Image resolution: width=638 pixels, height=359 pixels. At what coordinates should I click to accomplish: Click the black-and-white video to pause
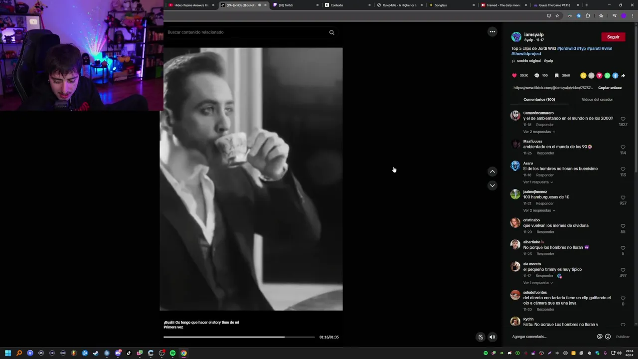point(251,179)
